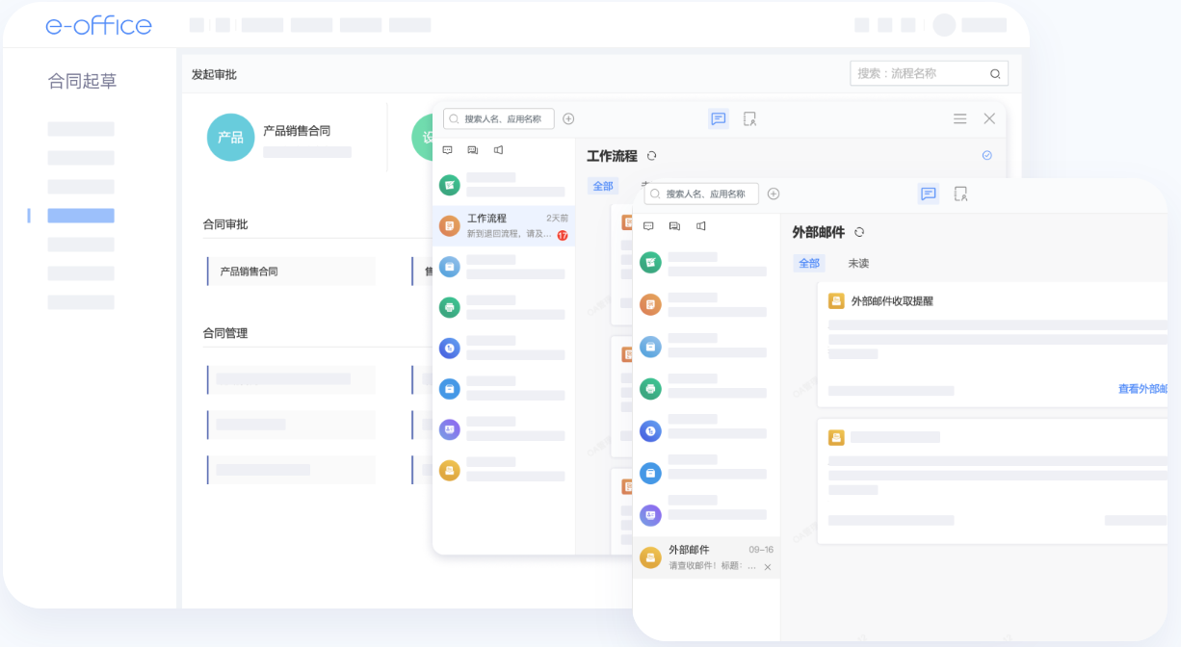Select the group-chat filter icon in the 工作流程 window
The image size is (1181, 647).
tap(473, 150)
